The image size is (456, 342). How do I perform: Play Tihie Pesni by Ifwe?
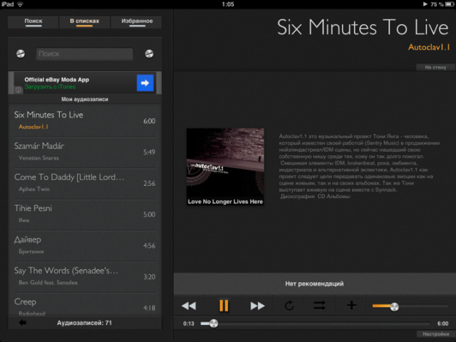(x=85, y=214)
